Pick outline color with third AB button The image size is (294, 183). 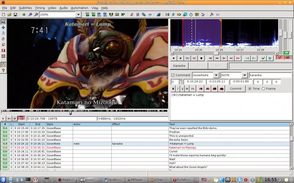[215, 89]
